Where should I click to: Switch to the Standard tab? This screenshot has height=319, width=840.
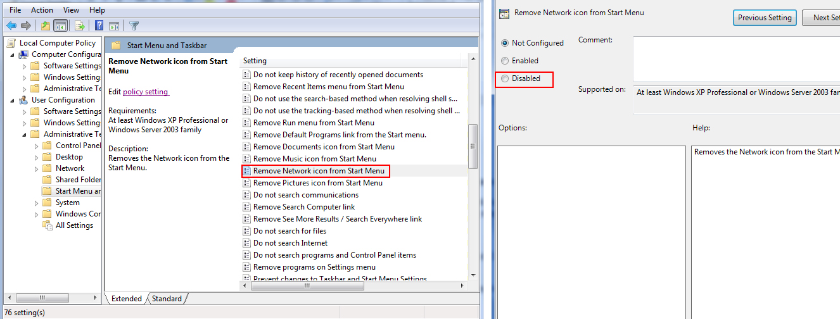(167, 299)
